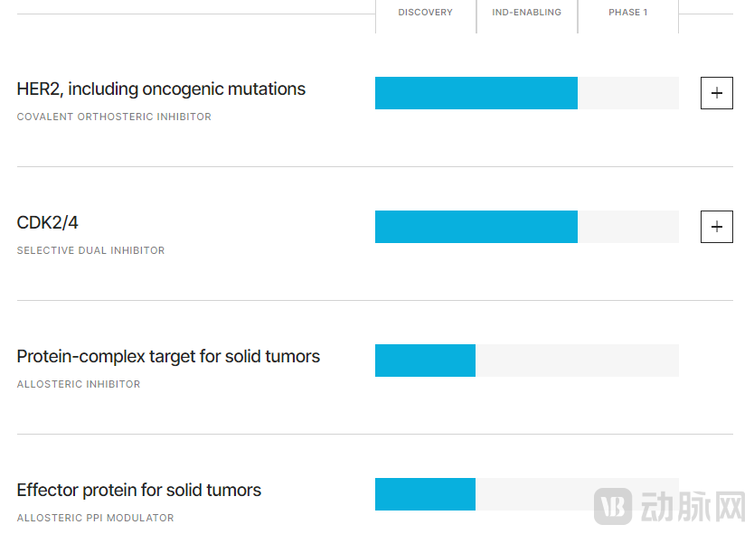
Task: Select the IND-ENABLING phase column header
Action: [526, 13]
